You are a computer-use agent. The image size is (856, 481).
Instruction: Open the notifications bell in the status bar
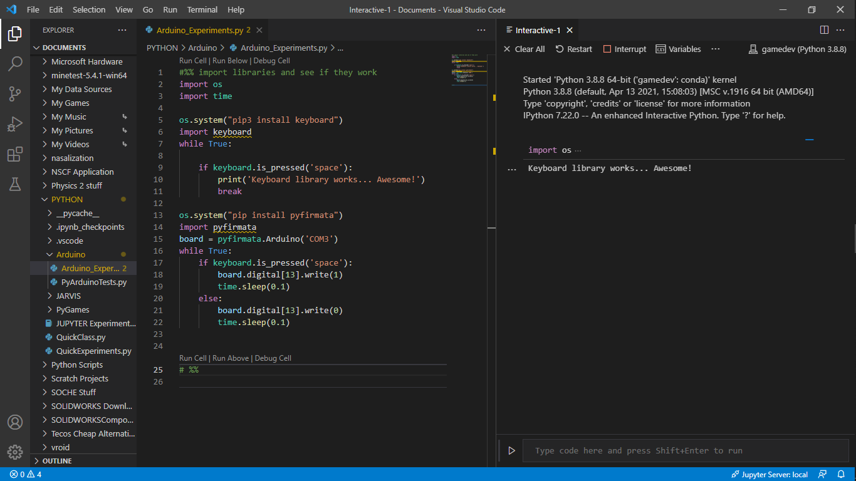(x=842, y=474)
